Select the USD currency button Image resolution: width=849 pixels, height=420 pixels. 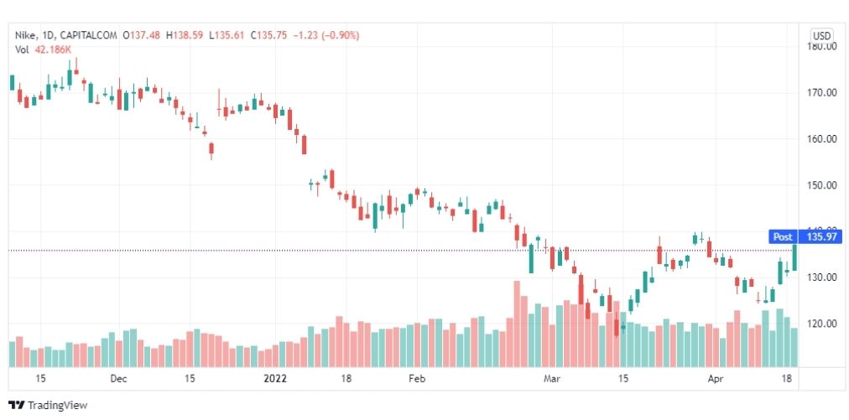(x=822, y=36)
